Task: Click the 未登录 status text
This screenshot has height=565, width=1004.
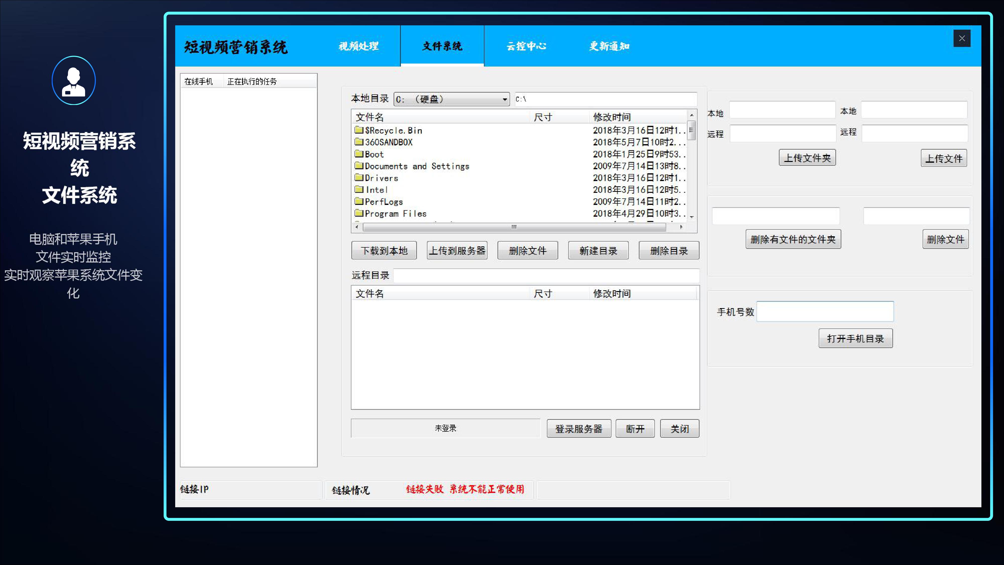Action: pos(446,428)
